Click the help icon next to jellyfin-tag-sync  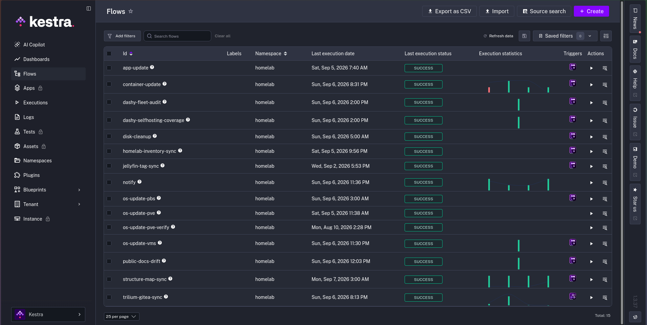pyautogui.click(x=163, y=165)
